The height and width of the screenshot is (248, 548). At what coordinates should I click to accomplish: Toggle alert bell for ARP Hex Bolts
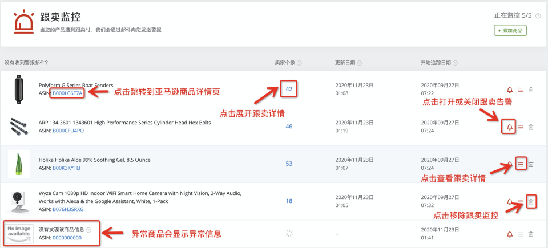tap(510, 127)
